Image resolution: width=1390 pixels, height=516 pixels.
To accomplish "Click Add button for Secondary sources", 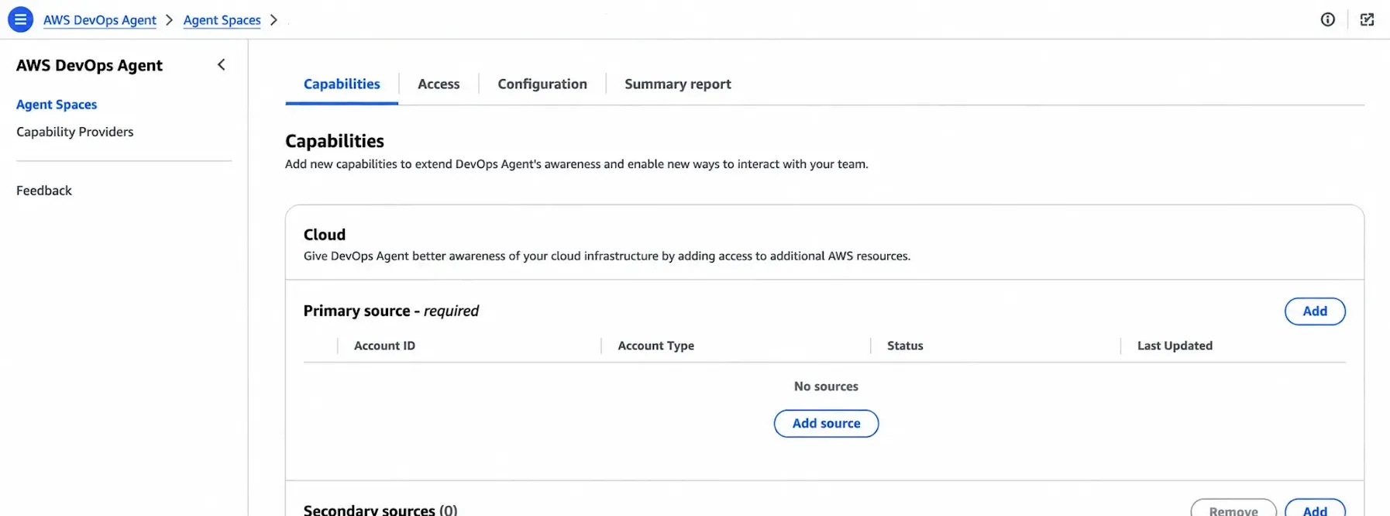I will 1315,509.
